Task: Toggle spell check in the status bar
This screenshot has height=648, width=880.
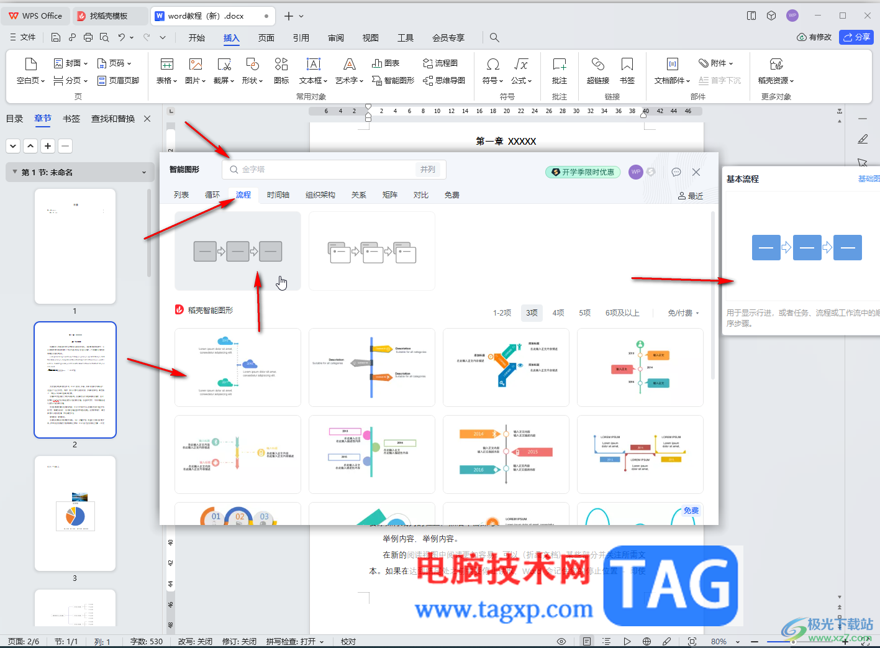Action: pyautogui.click(x=295, y=641)
